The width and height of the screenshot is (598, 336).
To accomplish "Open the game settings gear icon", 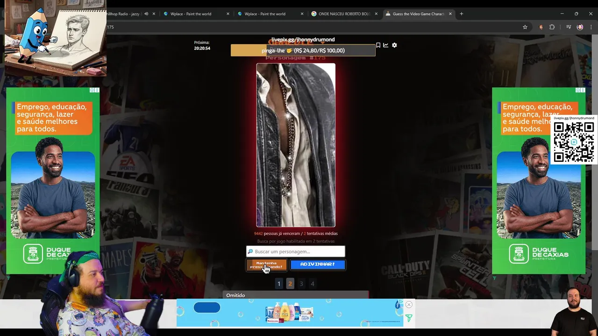I will 394,45.
